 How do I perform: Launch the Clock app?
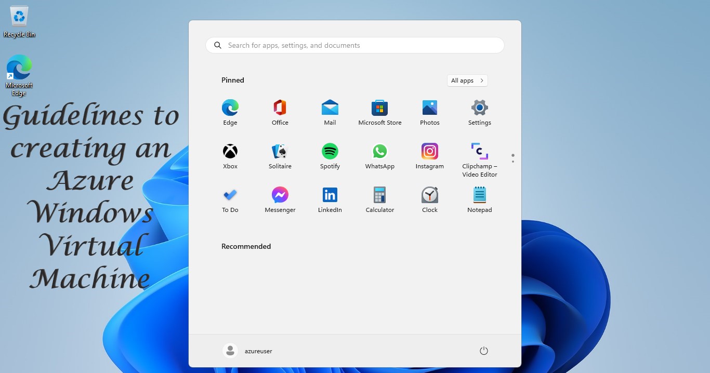click(429, 199)
